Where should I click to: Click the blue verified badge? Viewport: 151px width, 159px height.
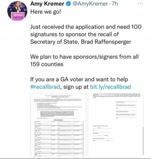coord(68,4)
